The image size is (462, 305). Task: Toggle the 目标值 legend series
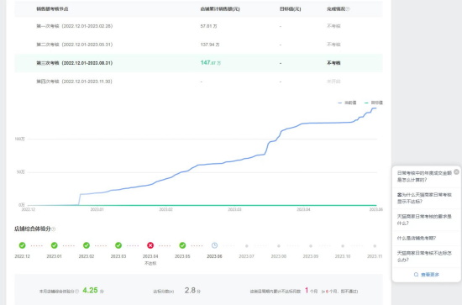(x=374, y=103)
